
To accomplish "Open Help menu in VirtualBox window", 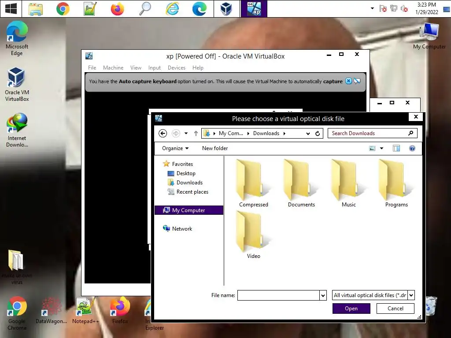I will click(x=198, y=67).
